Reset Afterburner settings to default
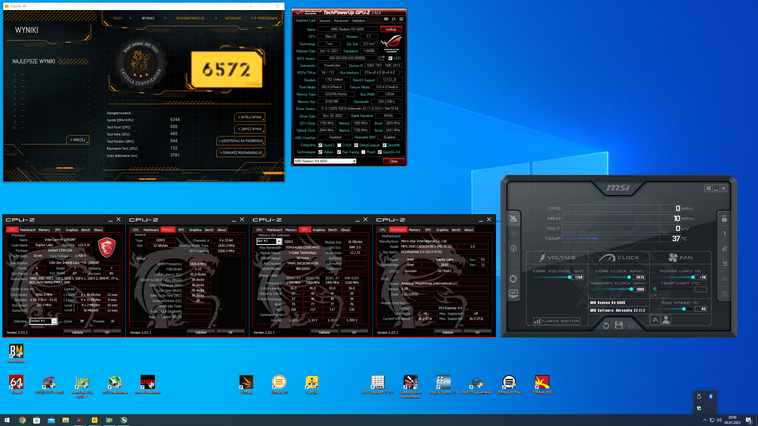Screen dimensions: 758x426 [x=606, y=325]
